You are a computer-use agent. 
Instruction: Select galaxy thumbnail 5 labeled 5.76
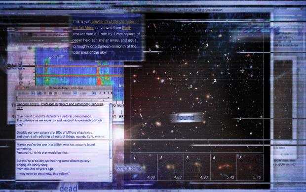[x=250, y=167]
